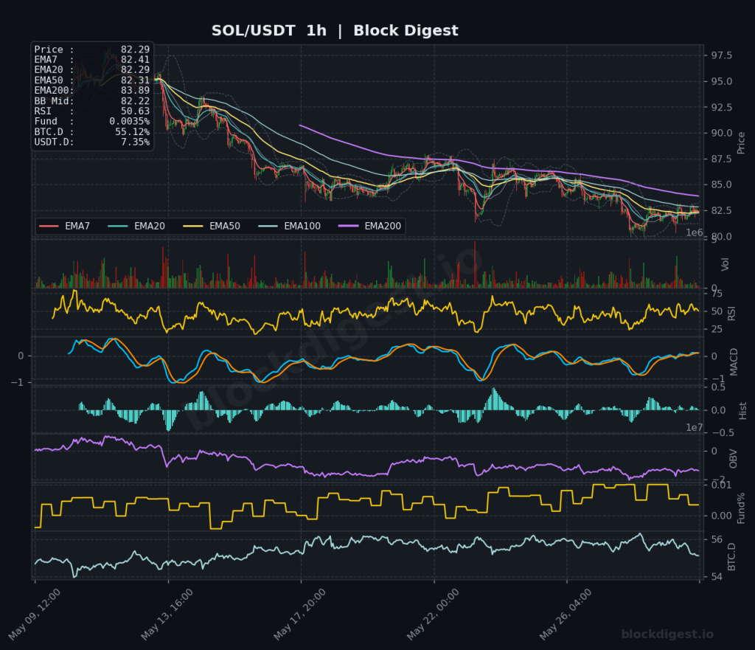This screenshot has height=650, width=755.
Task: Select the USDT.D 7.35% info row
Action: (x=92, y=142)
